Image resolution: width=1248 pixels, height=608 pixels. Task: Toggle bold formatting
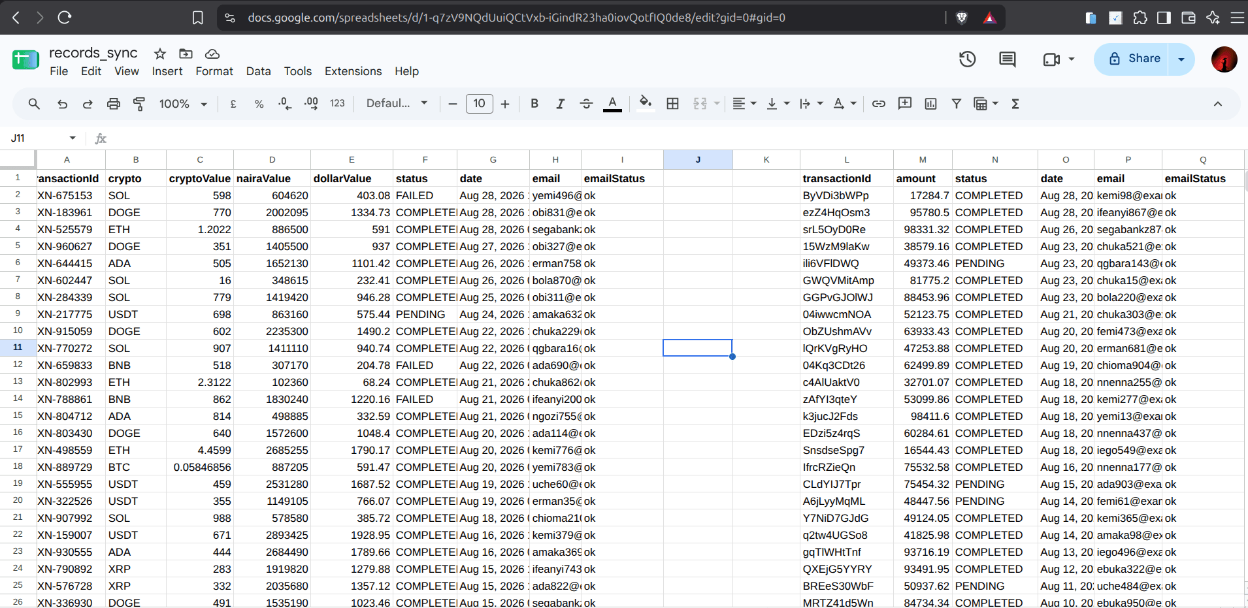point(534,104)
